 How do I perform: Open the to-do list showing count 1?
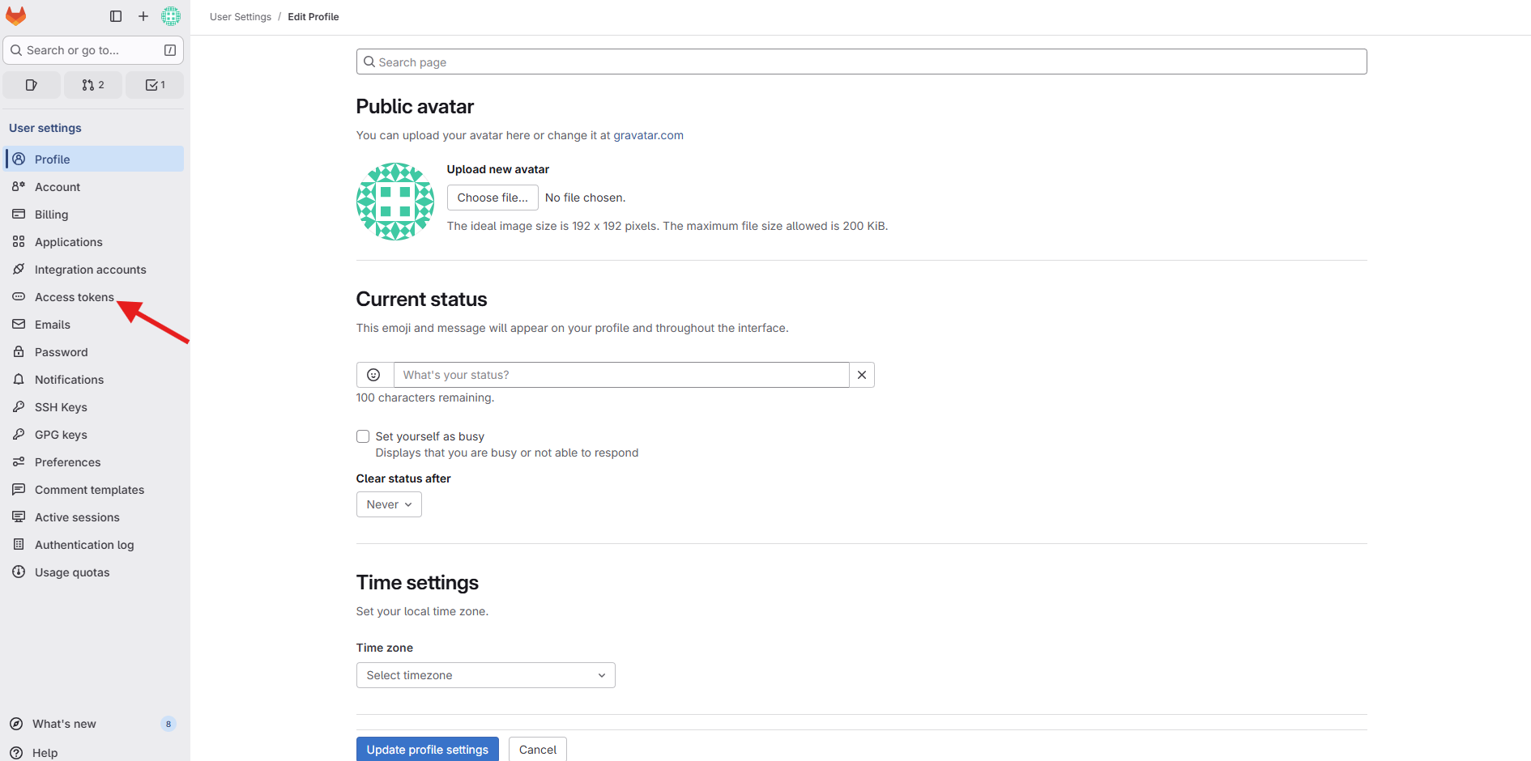click(x=154, y=84)
